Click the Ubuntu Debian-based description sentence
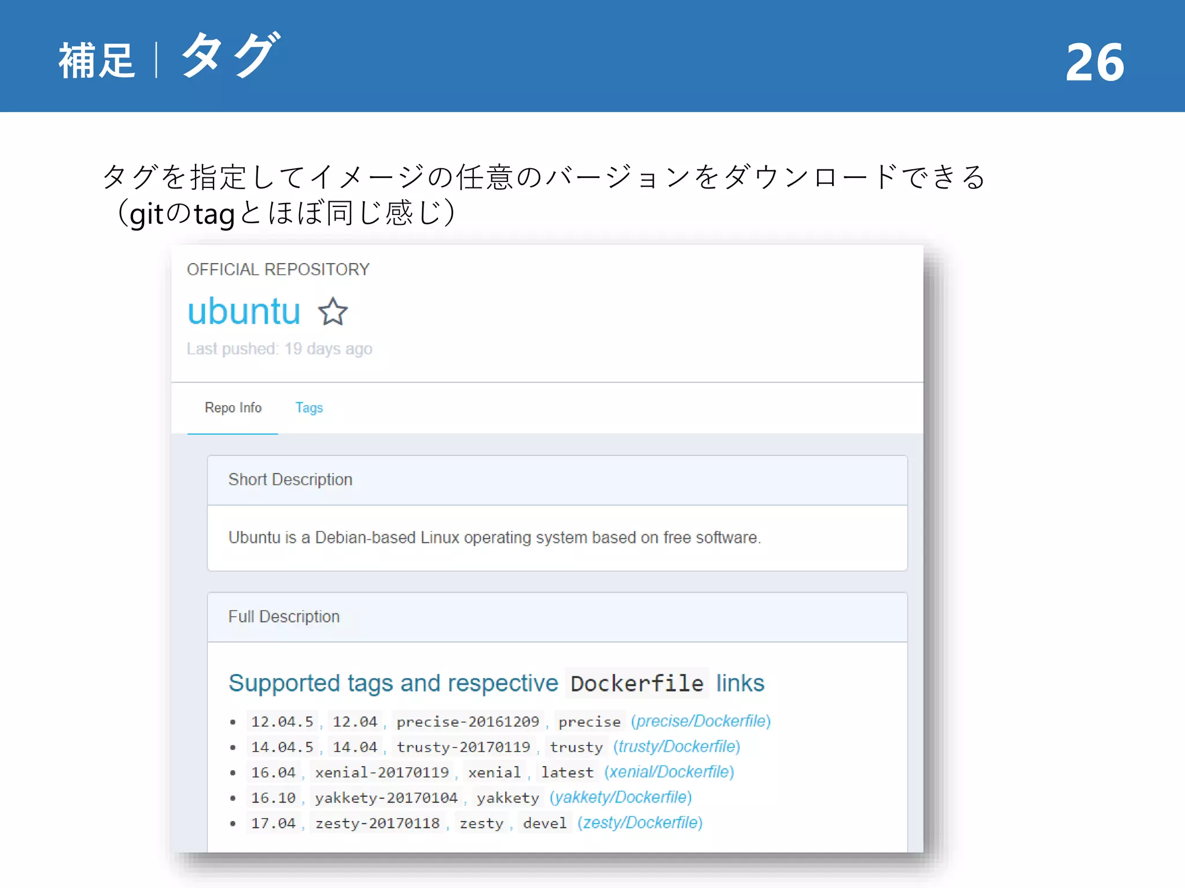Viewport: 1185px width, 888px height. 495,538
